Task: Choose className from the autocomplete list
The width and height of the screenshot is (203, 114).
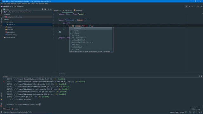Action: pos(91,28)
